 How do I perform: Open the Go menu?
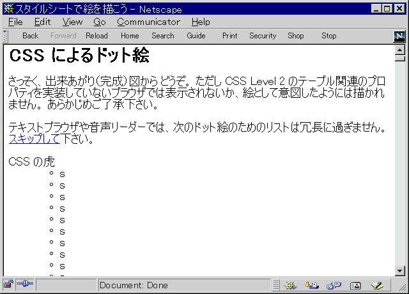click(100, 22)
